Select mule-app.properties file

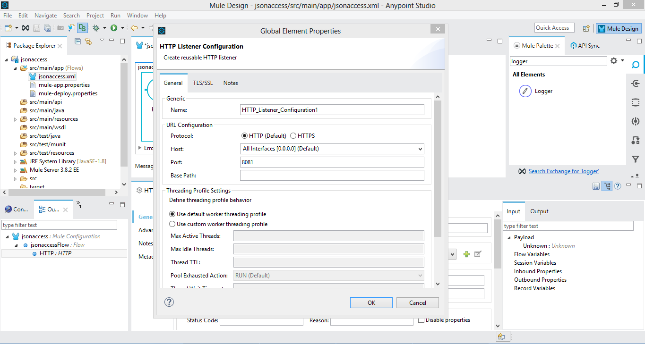64,85
